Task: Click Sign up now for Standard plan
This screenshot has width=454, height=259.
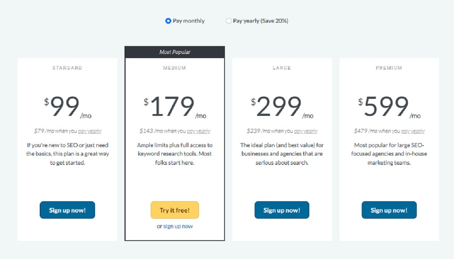Action: tap(67, 210)
